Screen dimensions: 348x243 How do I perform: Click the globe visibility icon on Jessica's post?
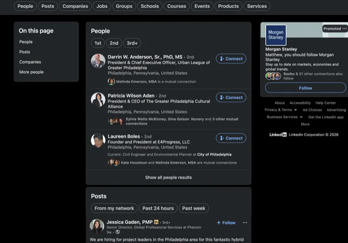coord(117,232)
